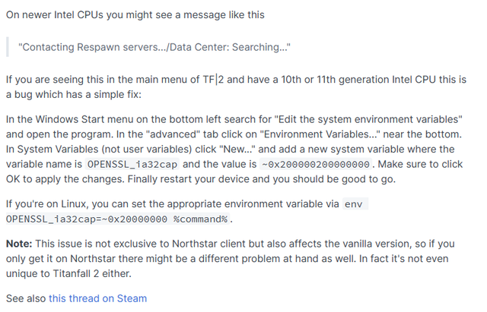
Task: Click the ~0x200000200000000 value code snippet
Action: coord(316,164)
